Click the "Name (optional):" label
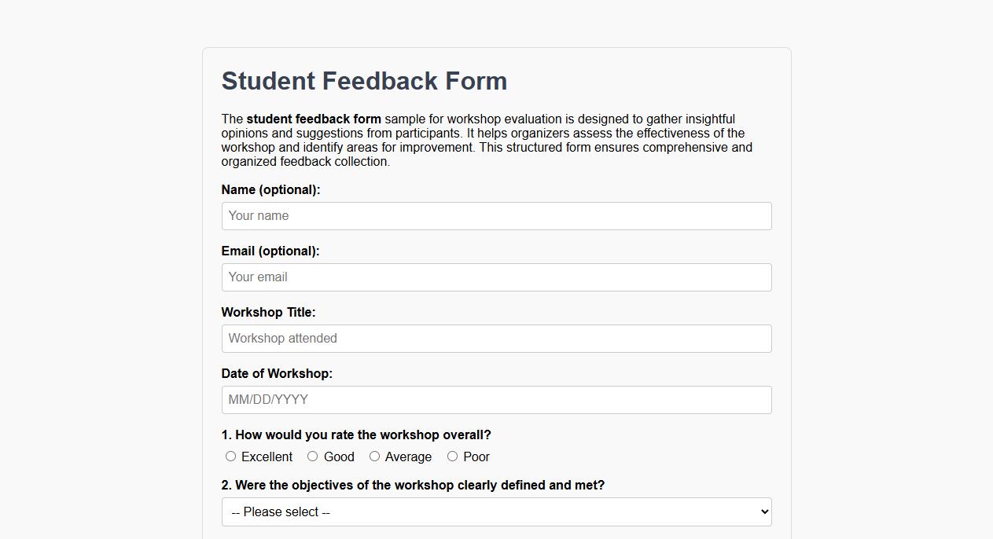 [x=270, y=189]
